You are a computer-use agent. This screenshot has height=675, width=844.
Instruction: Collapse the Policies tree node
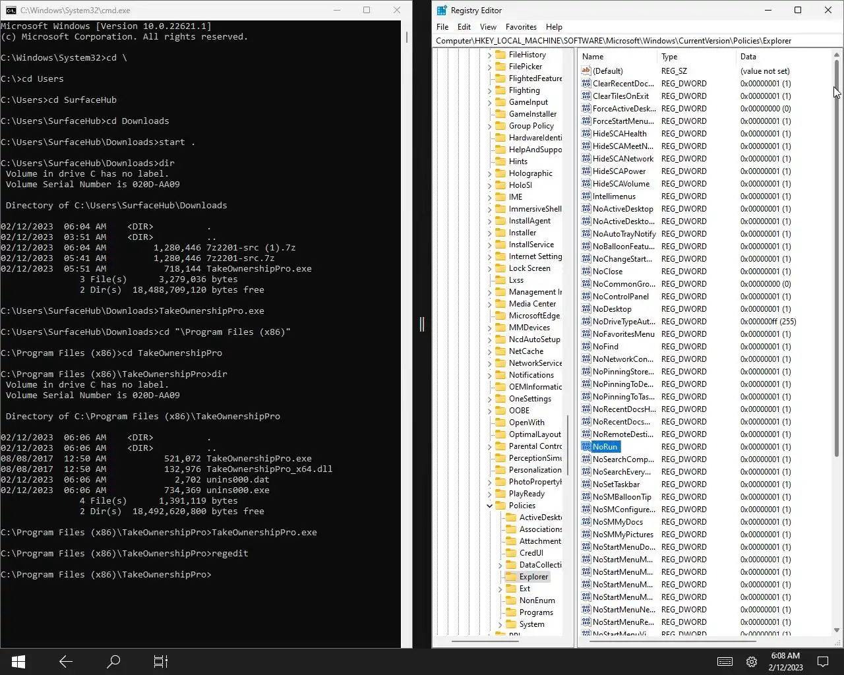click(x=489, y=506)
